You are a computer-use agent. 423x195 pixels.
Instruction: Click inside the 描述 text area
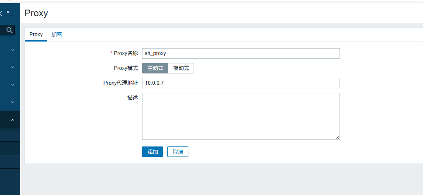(241, 116)
